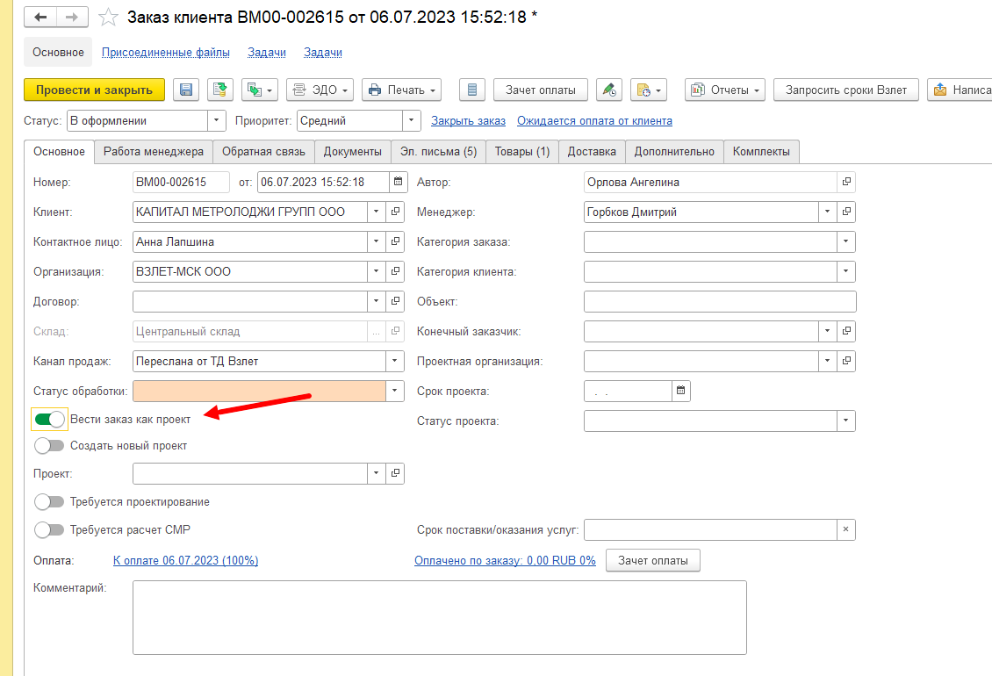Expand the Статус проекта dropdown
Image resolution: width=992 pixels, height=676 pixels.
tap(846, 421)
